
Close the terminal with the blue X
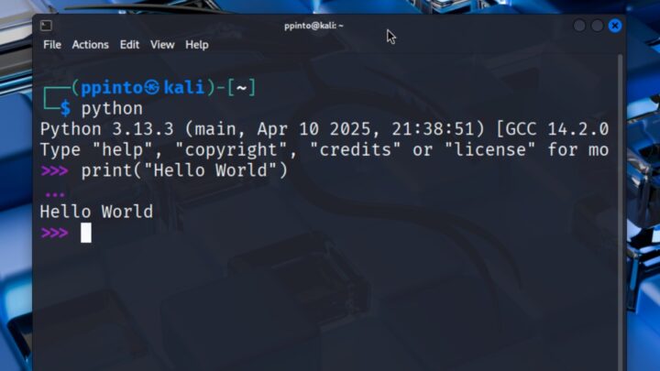pyautogui.click(x=615, y=26)
